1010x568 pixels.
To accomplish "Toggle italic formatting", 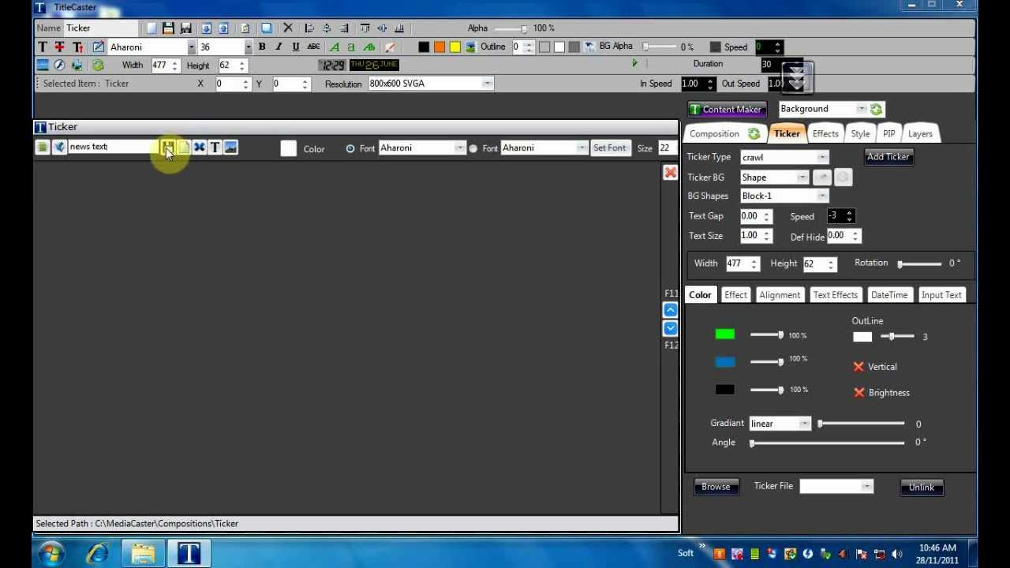I will pyautogui.click(x=279, y=47).
